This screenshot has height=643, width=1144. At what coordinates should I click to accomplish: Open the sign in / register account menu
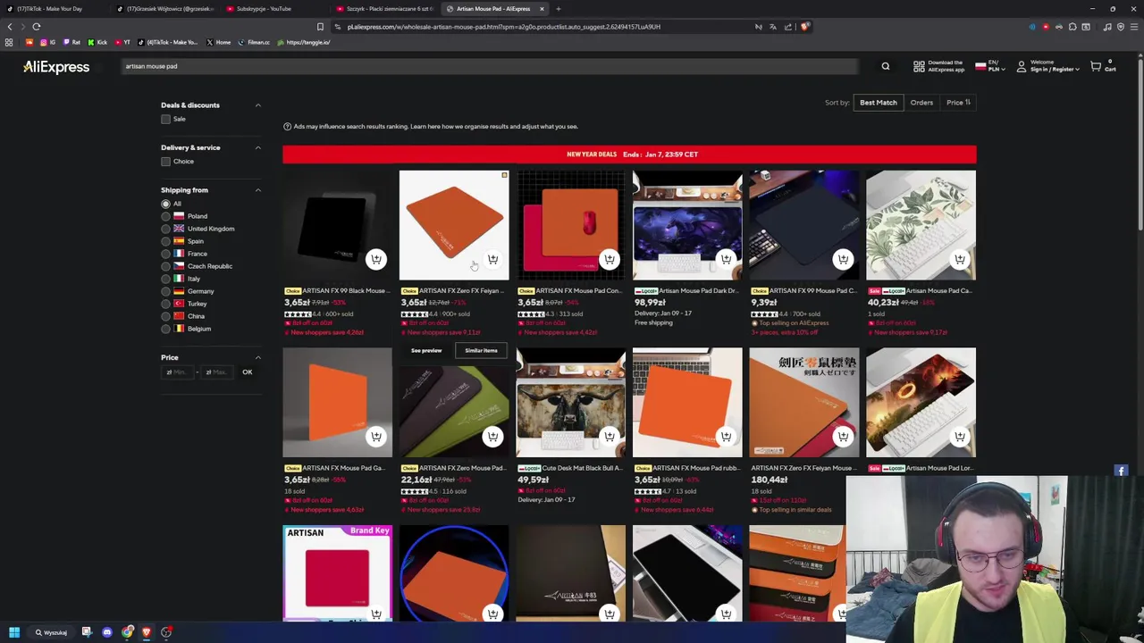[x=1048, y=67]
